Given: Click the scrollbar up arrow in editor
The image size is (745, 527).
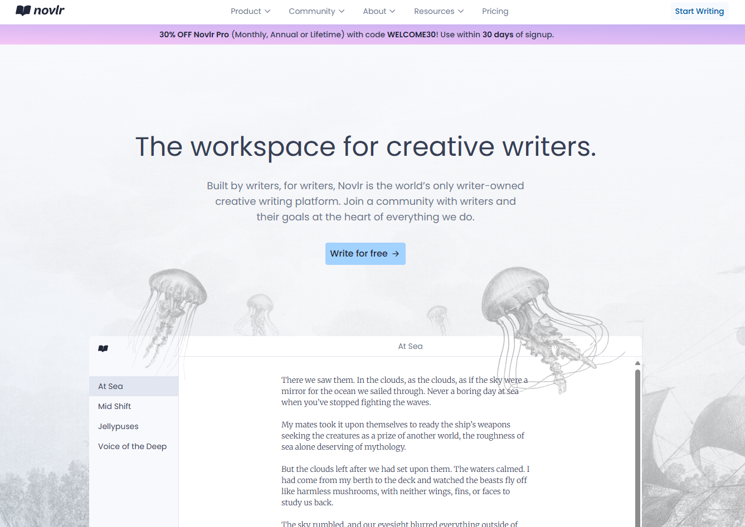Looking at the screenshot, I should [x=637, y=363].
